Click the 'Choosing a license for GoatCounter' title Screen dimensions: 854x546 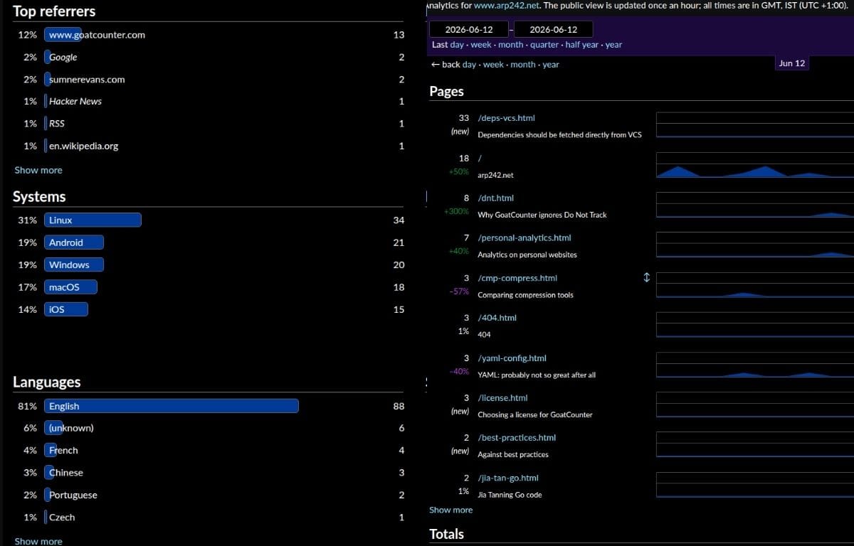coord(535,414)
